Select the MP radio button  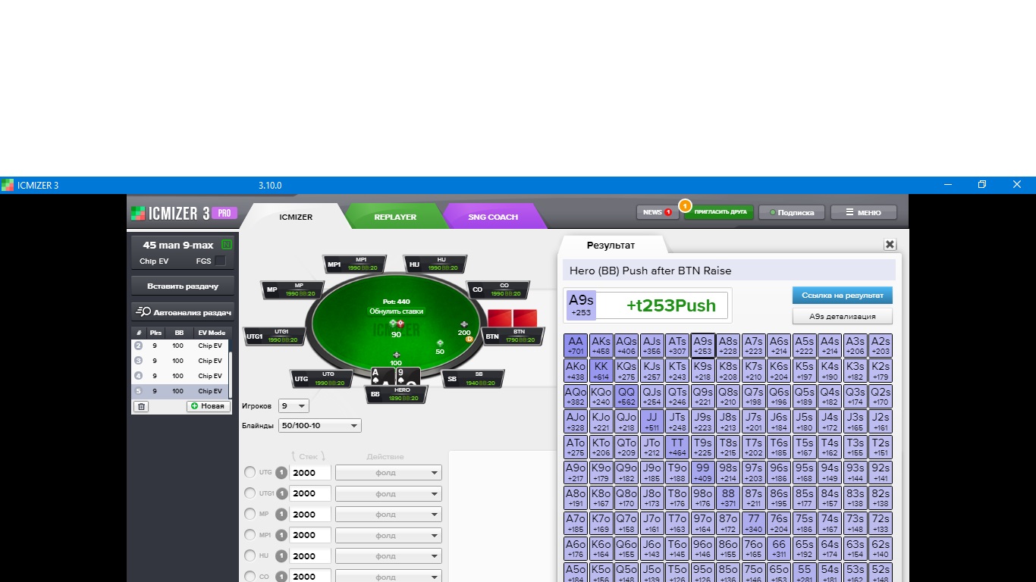pyautogui.click(x=250, y=514)
